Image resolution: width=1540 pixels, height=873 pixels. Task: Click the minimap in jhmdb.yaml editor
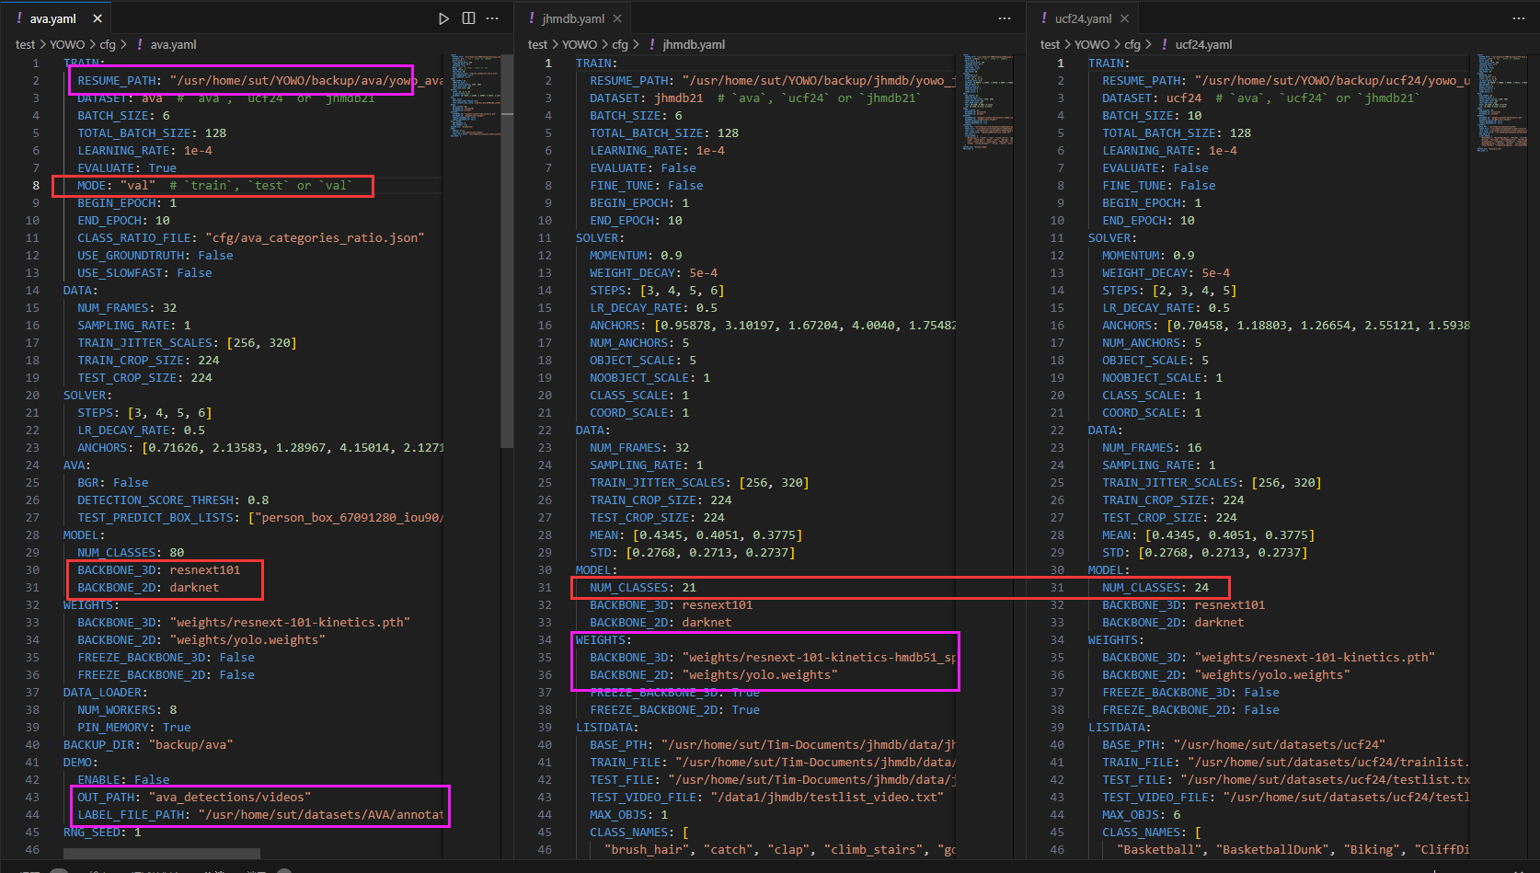point(987,101)
